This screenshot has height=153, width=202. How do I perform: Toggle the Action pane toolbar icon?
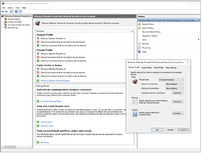(20, 12)
